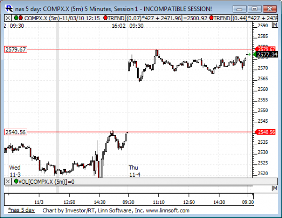Image resolution: width=282 pixels, height=218 pixels.
Task: Click the 14:30 time label under Thursday session
Action: tap(219, 202)
